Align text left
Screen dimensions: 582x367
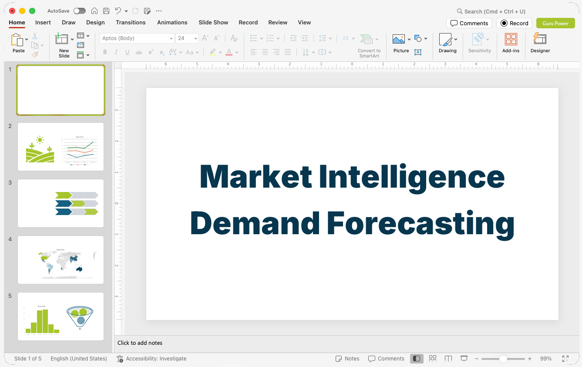pyautogui.click(x=254, y=52)
